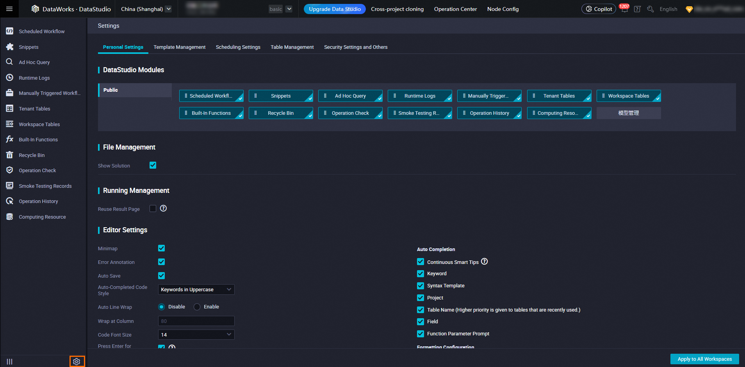Click the Operation History icon

pos(10,201)
